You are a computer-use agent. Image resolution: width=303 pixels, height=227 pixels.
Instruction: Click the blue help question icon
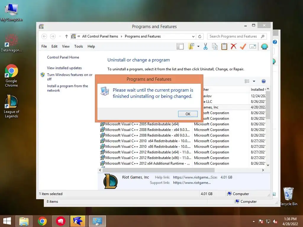pos(264,81)
